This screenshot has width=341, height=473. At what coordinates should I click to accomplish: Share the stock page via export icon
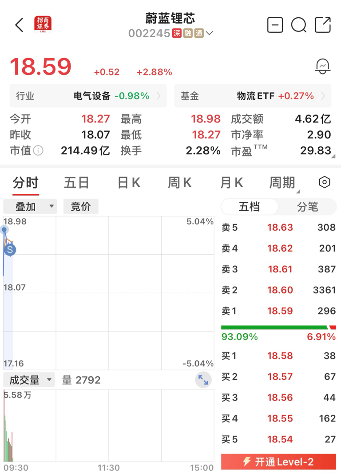[323, 25]
